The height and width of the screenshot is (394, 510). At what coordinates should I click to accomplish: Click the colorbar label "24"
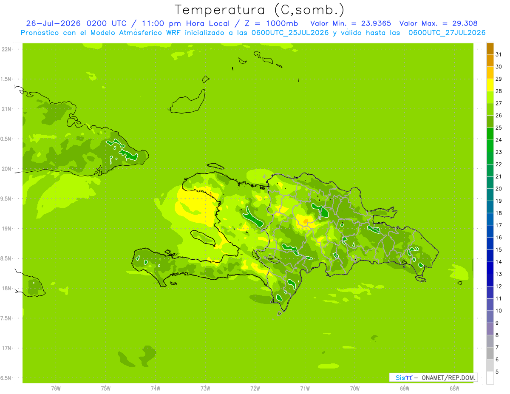point(499,140)
